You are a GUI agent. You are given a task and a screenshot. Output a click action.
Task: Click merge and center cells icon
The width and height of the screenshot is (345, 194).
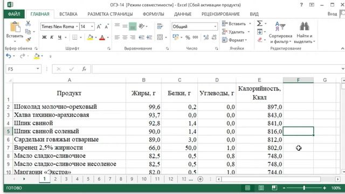point(160,37)
